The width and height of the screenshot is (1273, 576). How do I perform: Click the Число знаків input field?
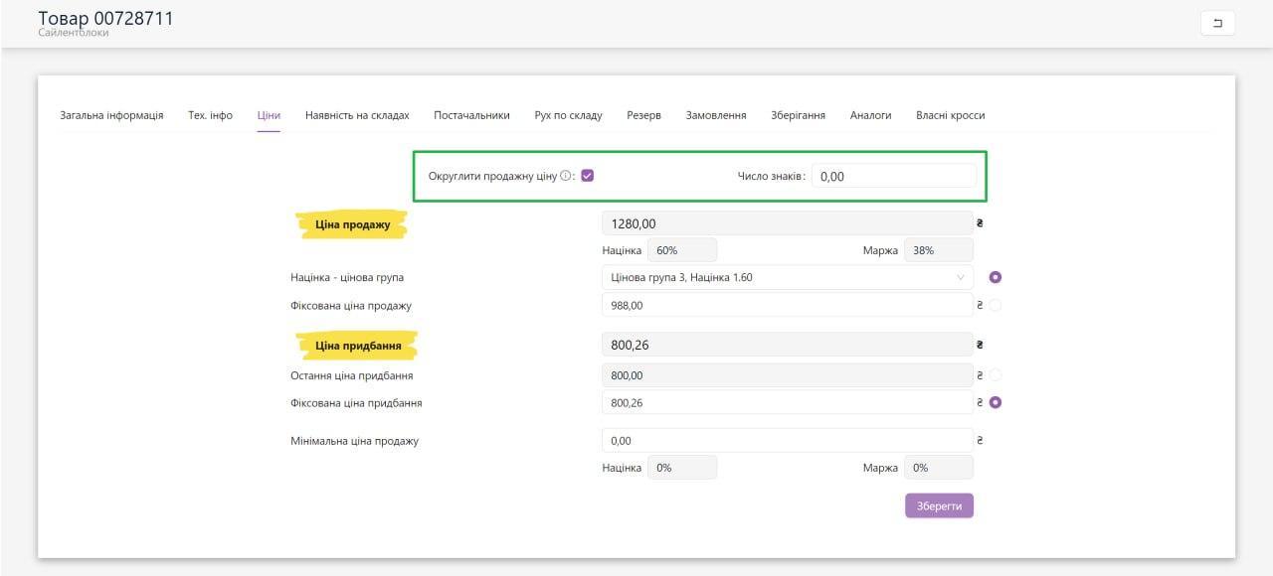(893, 176)
